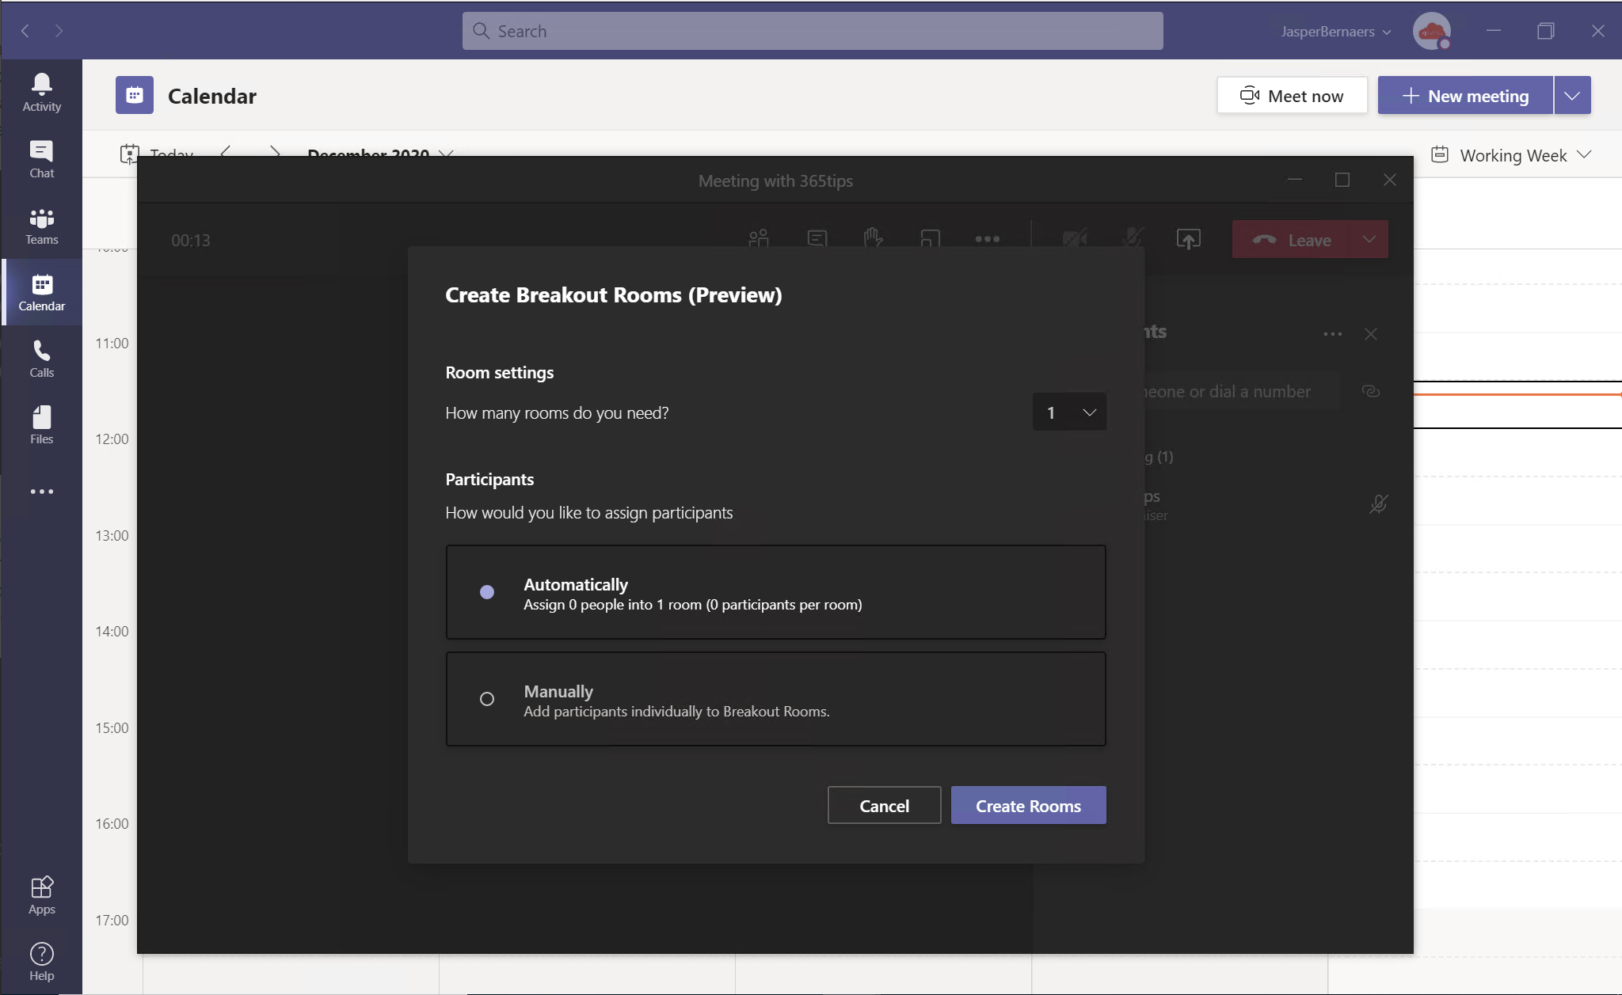
Task: Open the Chat section in sidebar
Action: [x=42, y=157]
